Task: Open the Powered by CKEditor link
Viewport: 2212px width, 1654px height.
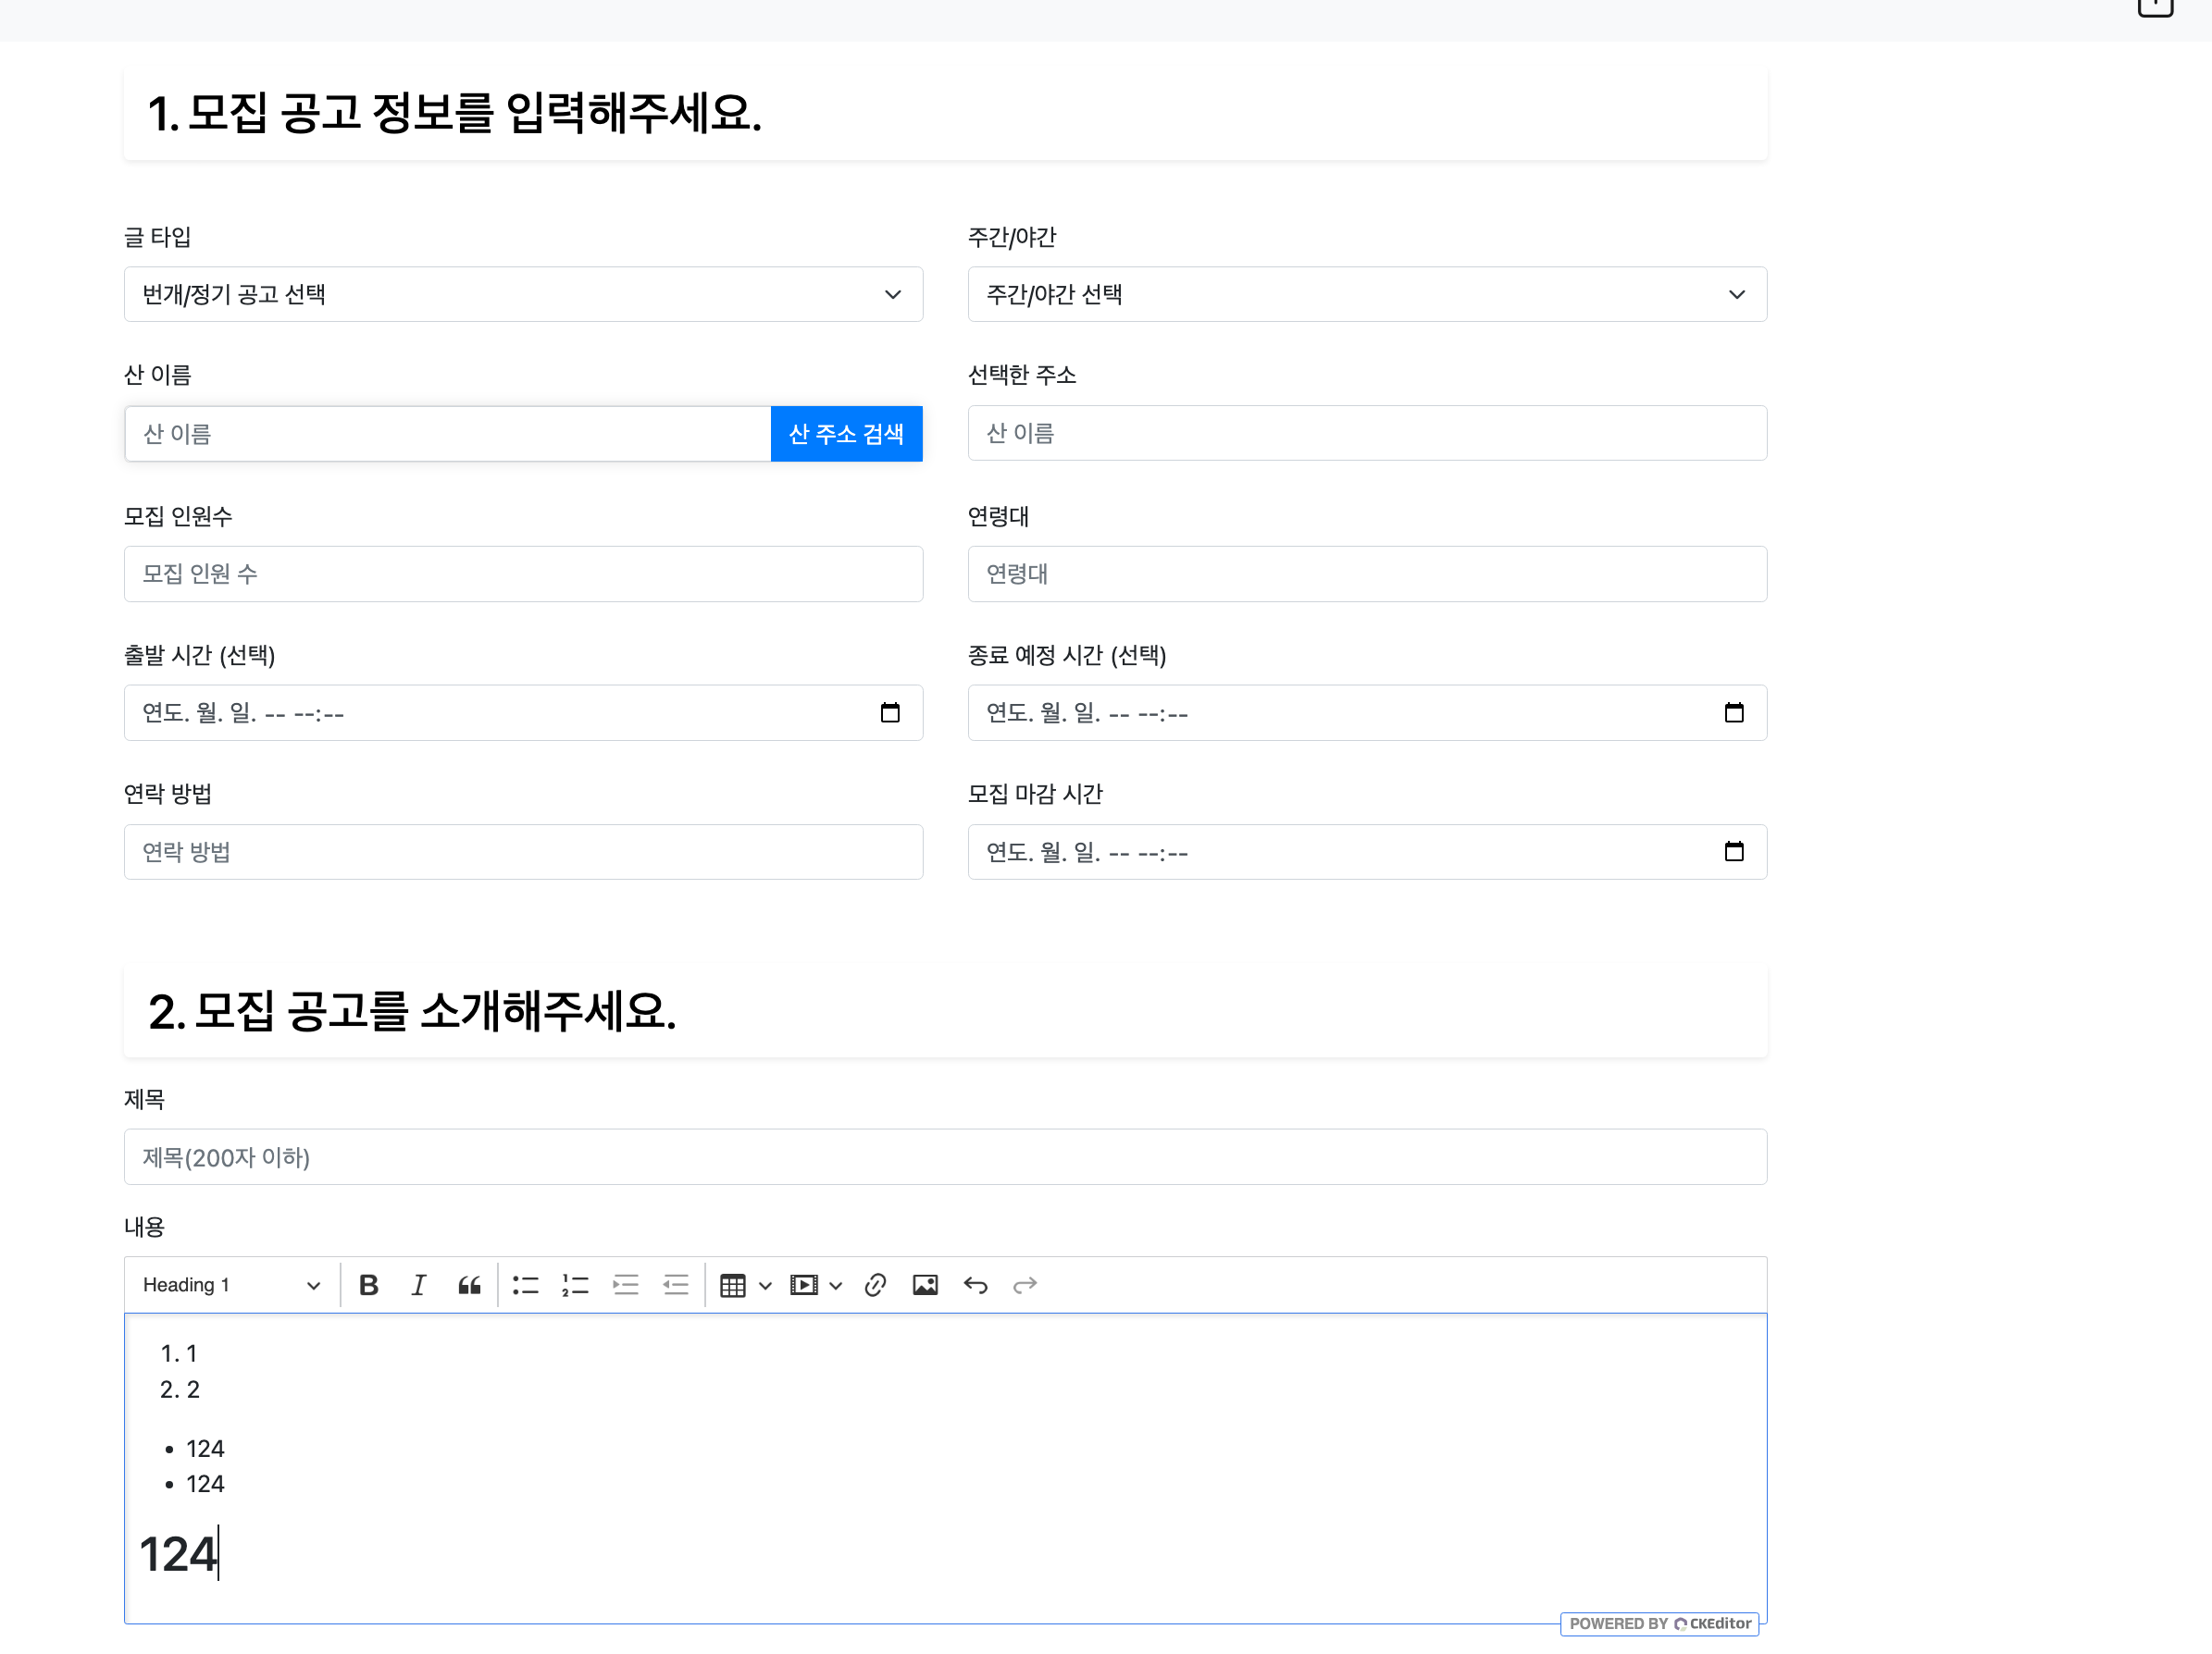Action: [x=1659, y=1623]
